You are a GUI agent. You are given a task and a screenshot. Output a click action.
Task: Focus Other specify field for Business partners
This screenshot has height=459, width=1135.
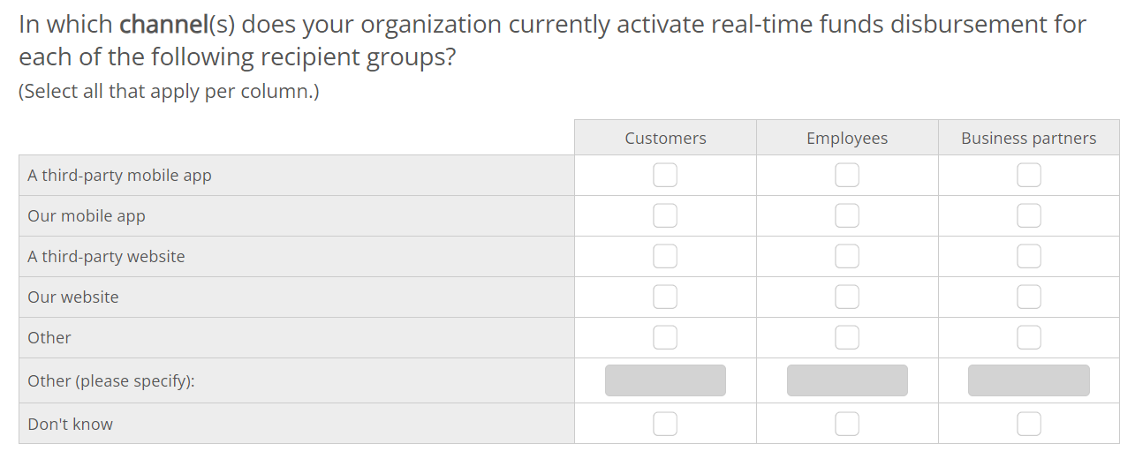[x=1028, y=380]
